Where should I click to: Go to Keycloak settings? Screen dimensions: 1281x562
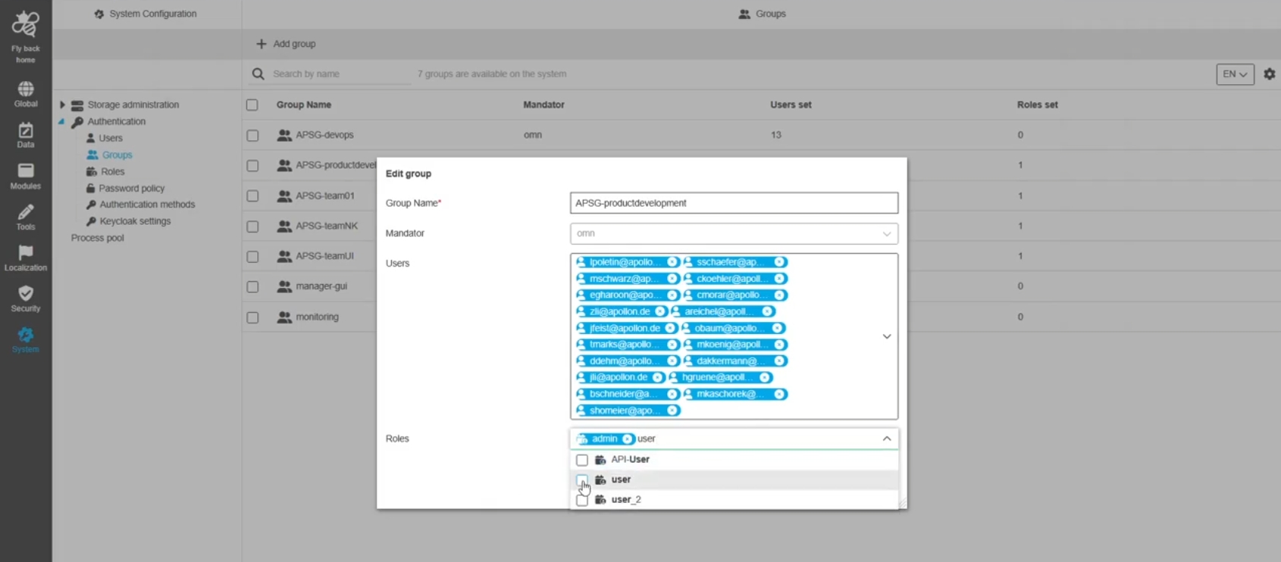click(135, 221)
